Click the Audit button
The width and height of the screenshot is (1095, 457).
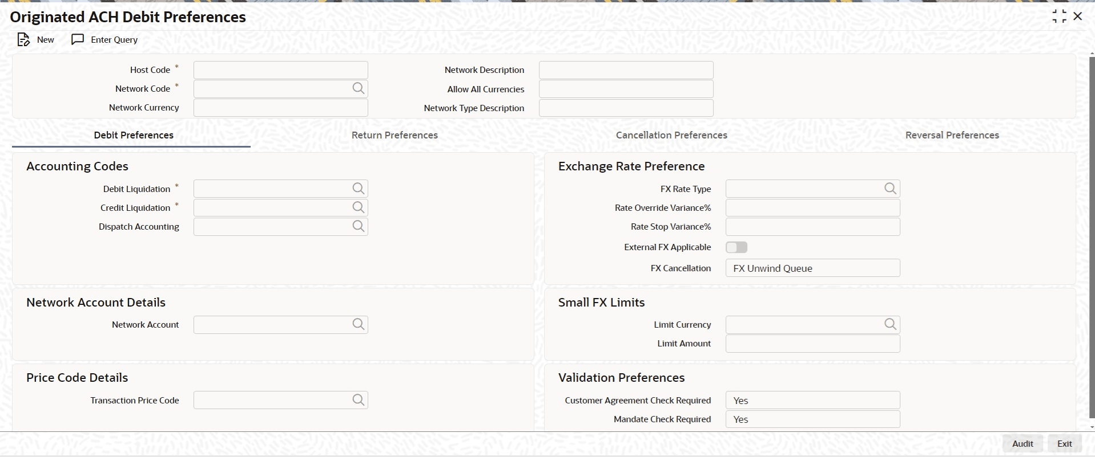(x=1022, y=444)
